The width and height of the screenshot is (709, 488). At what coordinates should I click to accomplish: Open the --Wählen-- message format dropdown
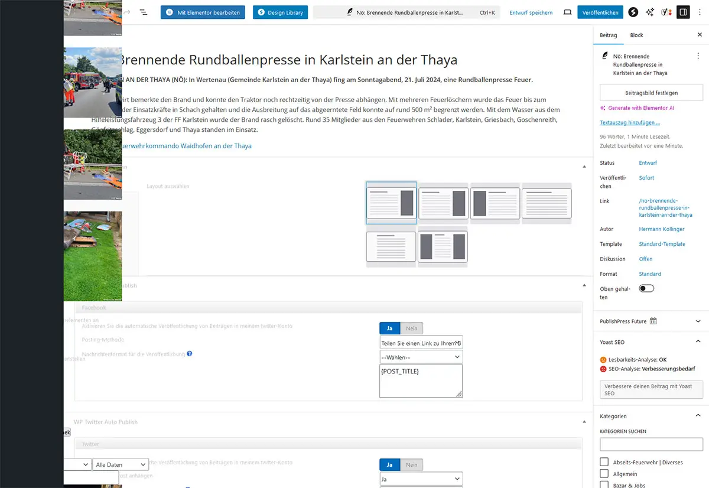421,357
